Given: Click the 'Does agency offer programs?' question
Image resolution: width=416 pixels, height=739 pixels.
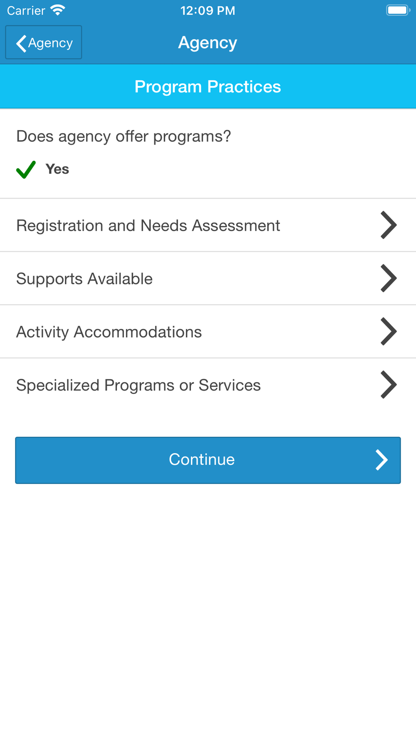Looking at the screenshot, I should pyautogui.click(x=124, y=136).
